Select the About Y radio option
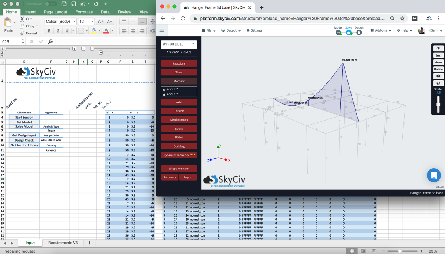 (164, 95)
